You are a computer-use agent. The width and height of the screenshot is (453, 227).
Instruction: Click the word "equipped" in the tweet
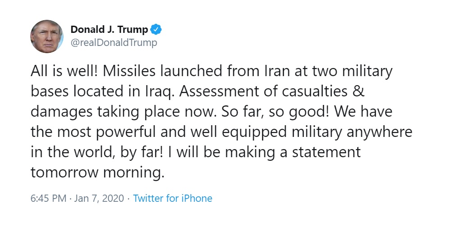tap(254, 133)
